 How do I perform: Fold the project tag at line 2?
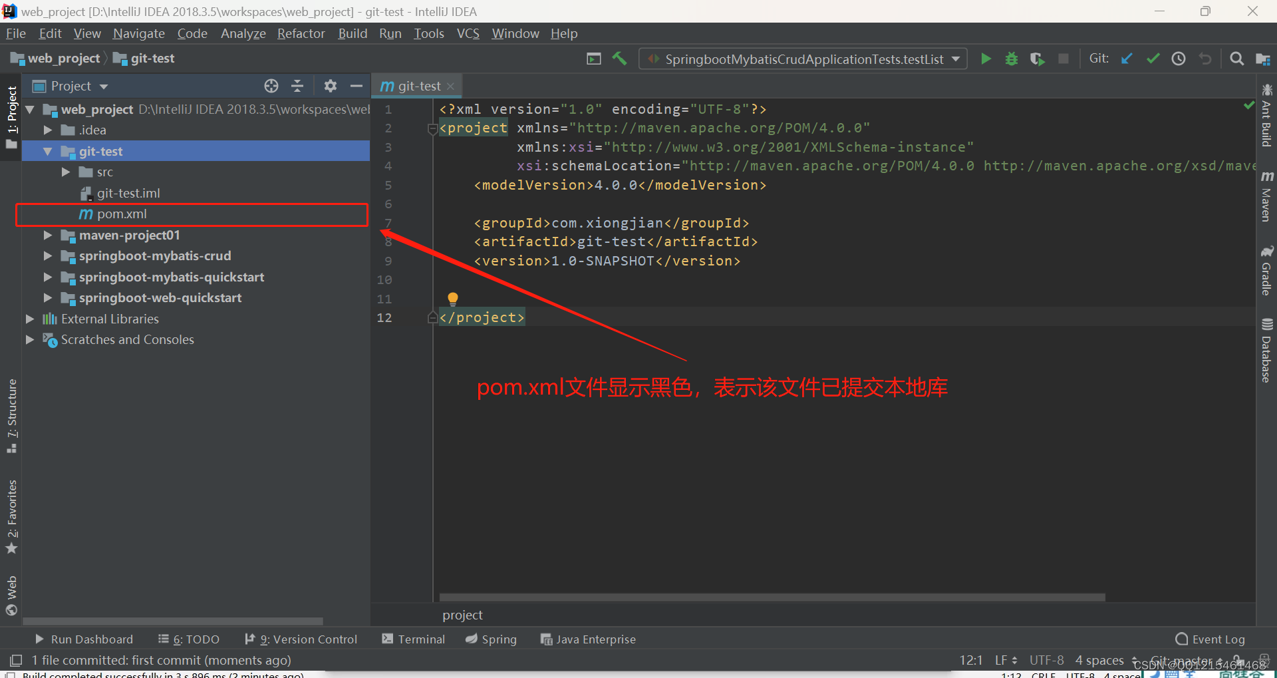pyautogui.click(x=432, y=128)
